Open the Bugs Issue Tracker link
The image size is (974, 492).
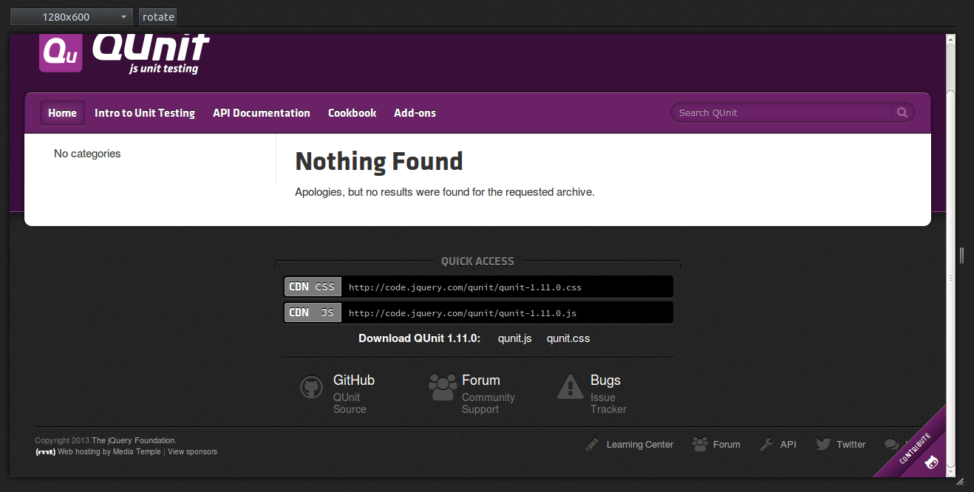coord(608,394)
